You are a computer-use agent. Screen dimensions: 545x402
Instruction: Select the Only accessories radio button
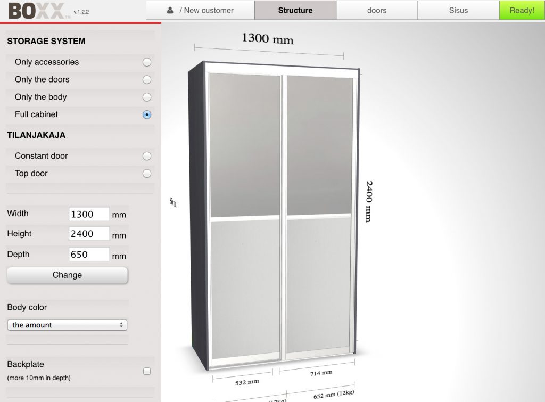147,62
